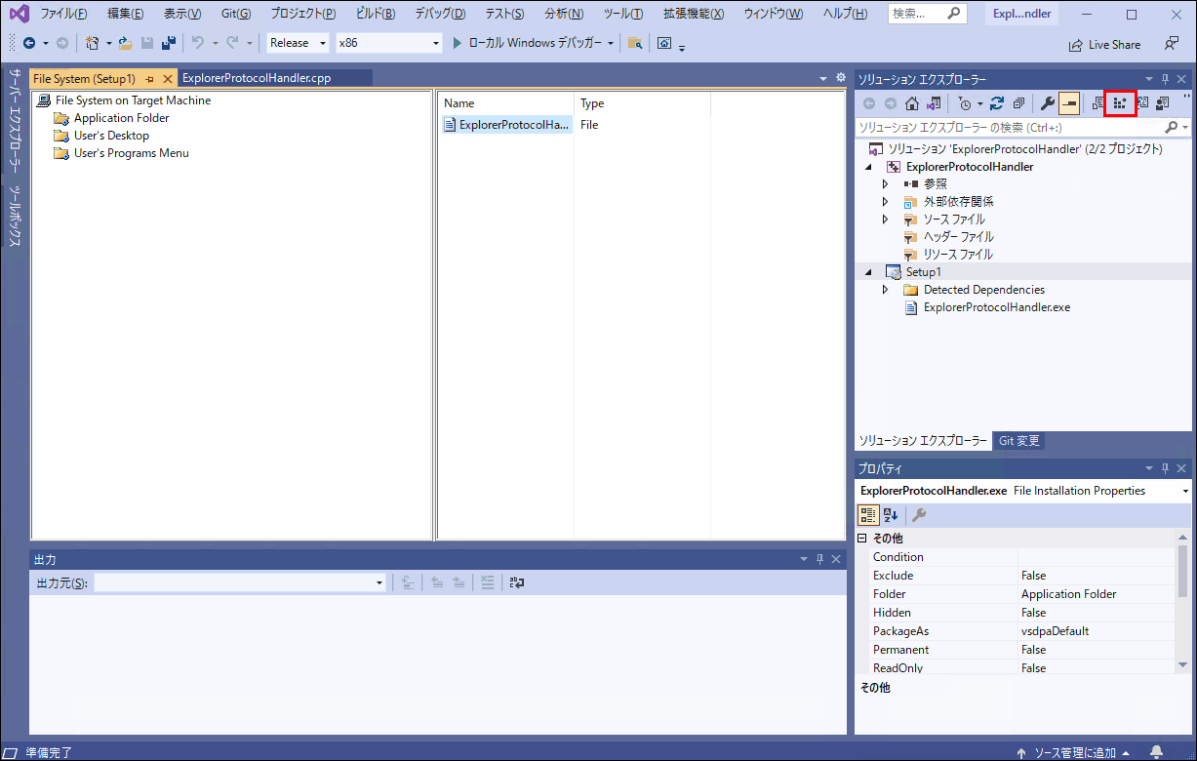
Task: Open the 拡張機能(X) menu
Action: 694,14
